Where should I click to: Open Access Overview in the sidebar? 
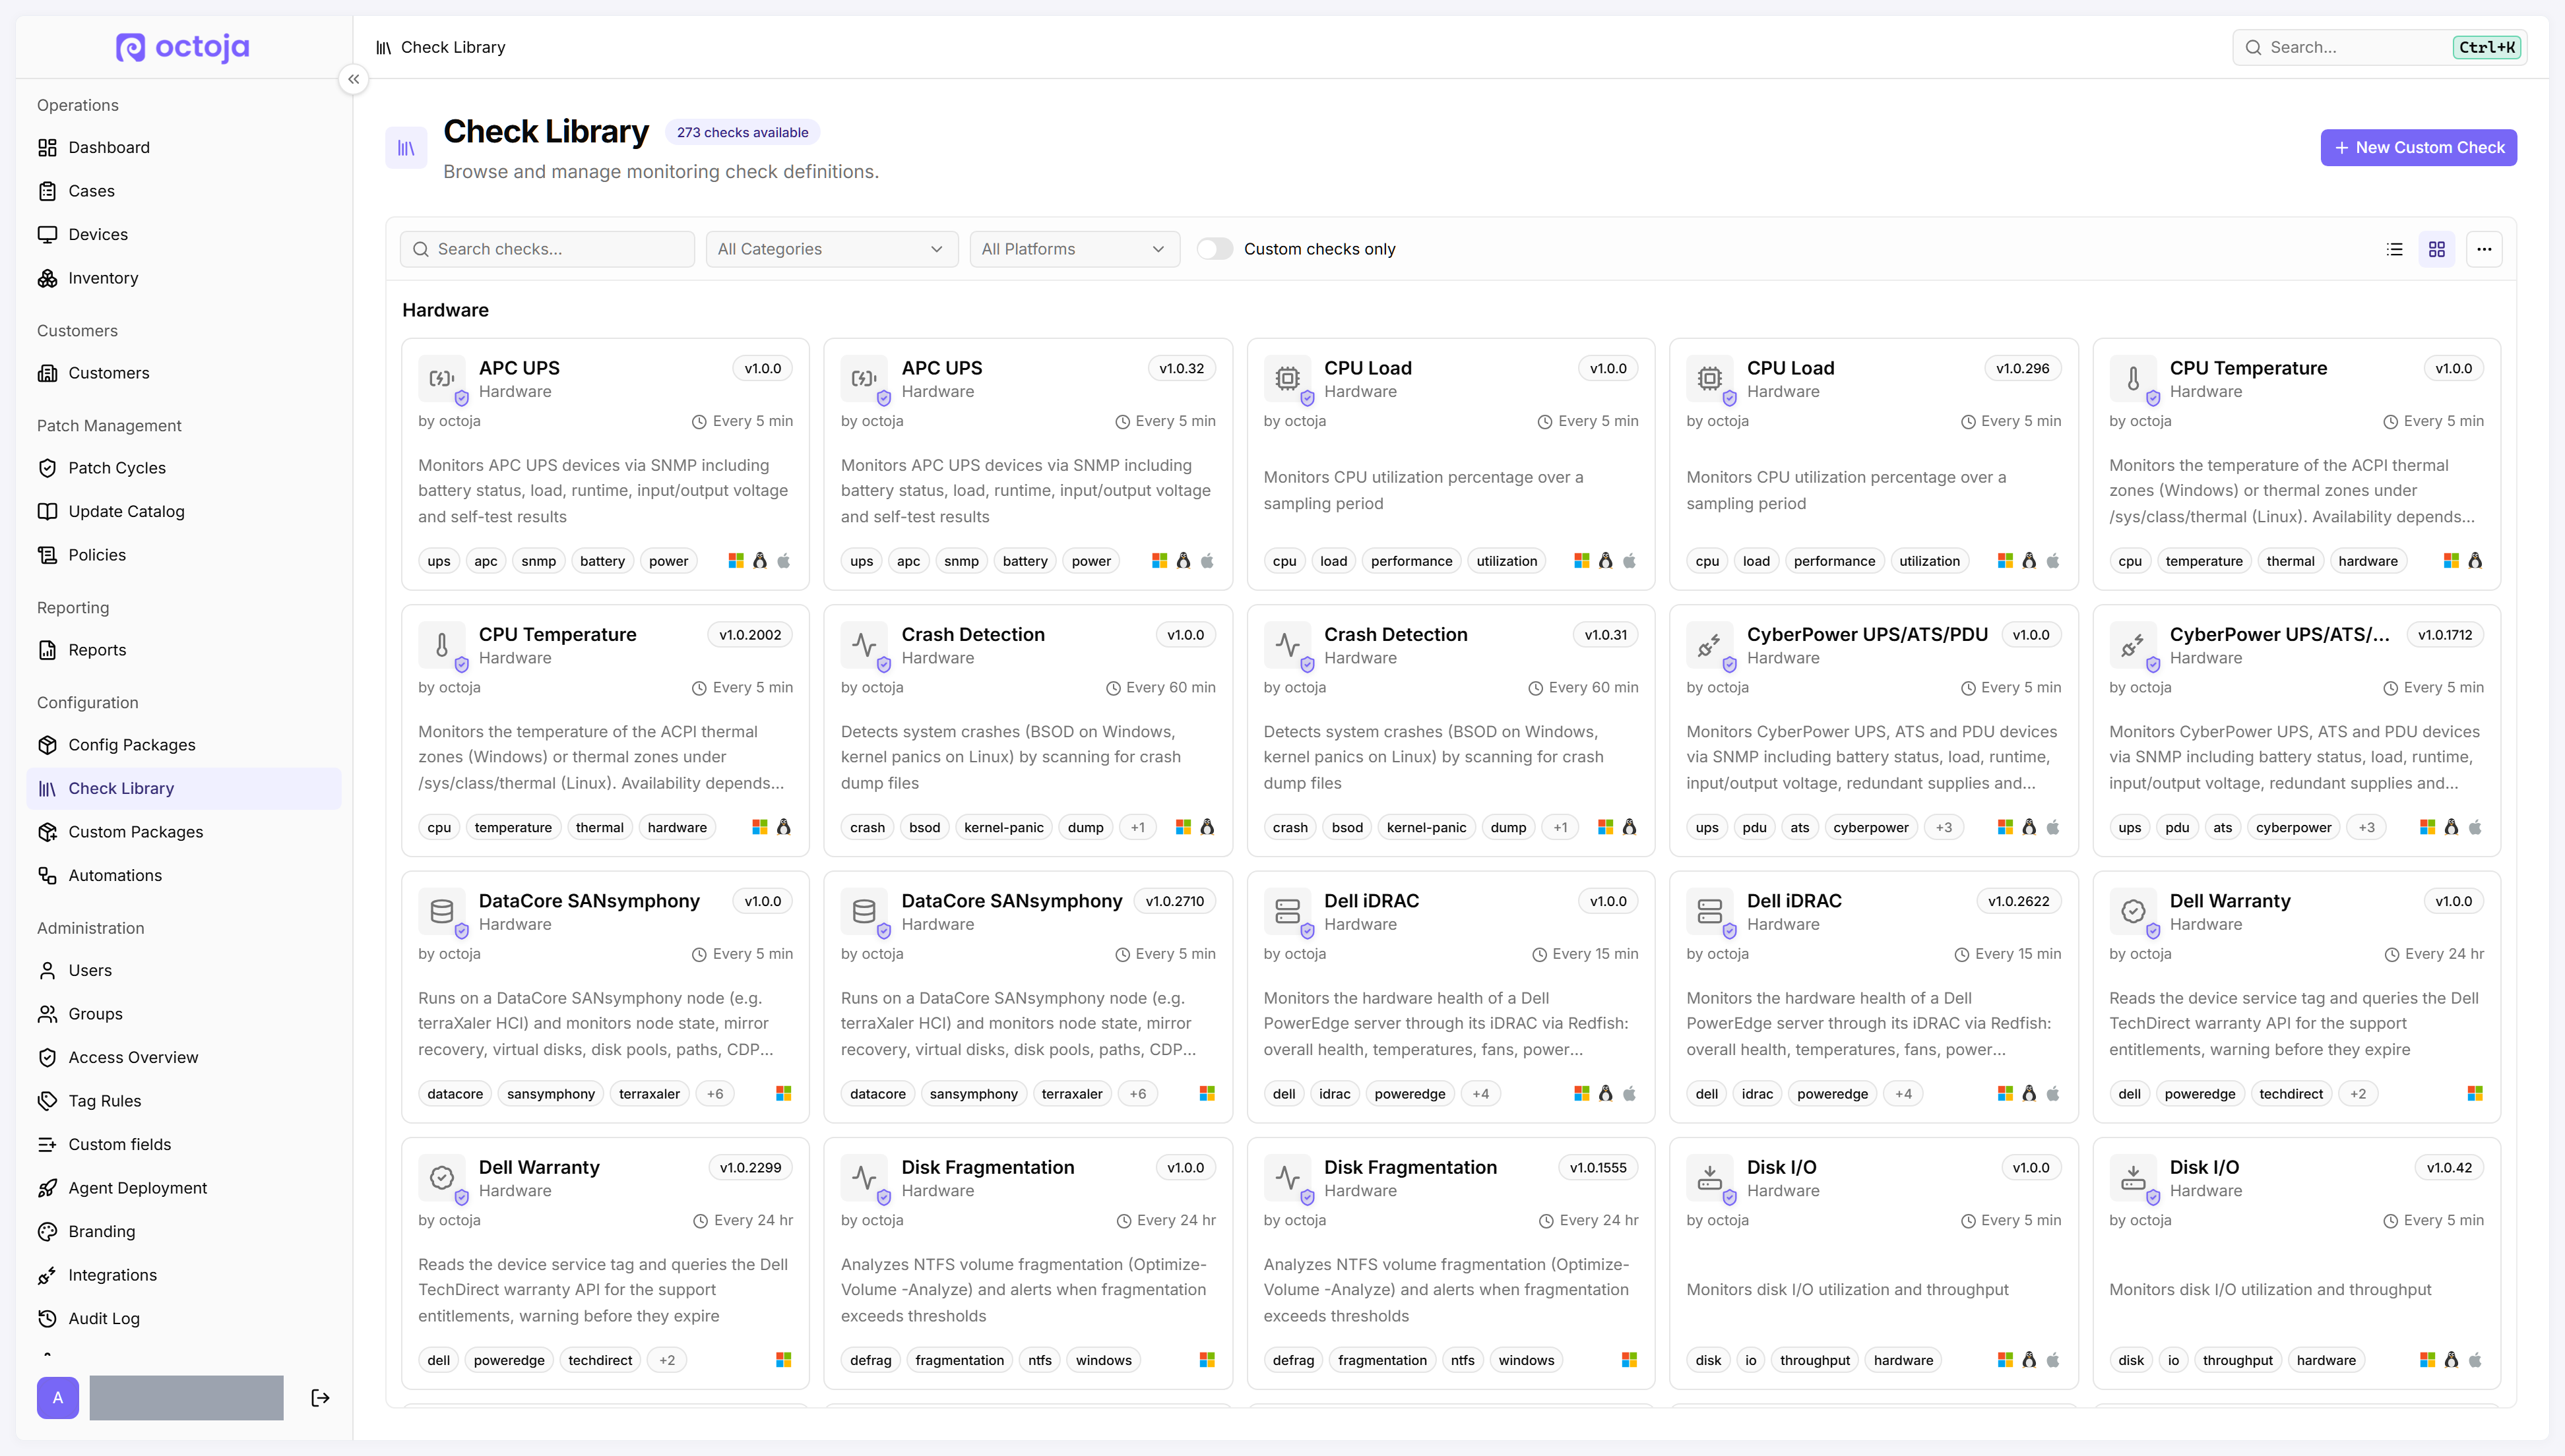pyautogui.click(x=184, y=1057)
